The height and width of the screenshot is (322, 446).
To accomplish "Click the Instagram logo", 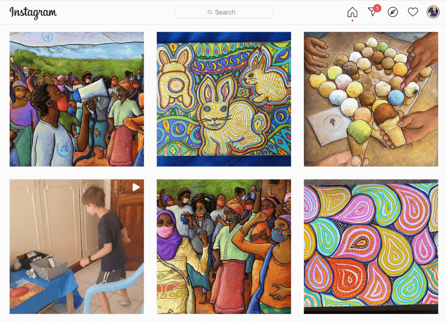I will [33, 13].
